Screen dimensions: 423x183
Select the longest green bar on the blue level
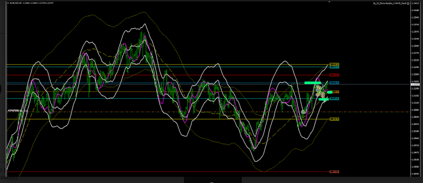click(x=313, y=83)
